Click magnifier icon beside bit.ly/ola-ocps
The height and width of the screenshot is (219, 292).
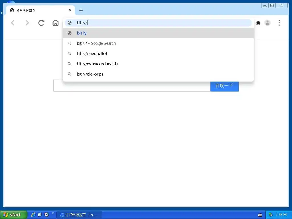[70, 74]
